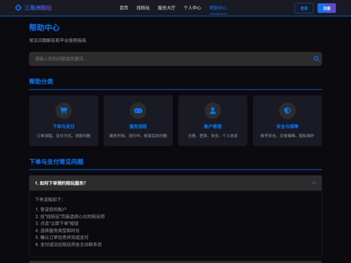Open the 首页 nav item

point(123,8)
